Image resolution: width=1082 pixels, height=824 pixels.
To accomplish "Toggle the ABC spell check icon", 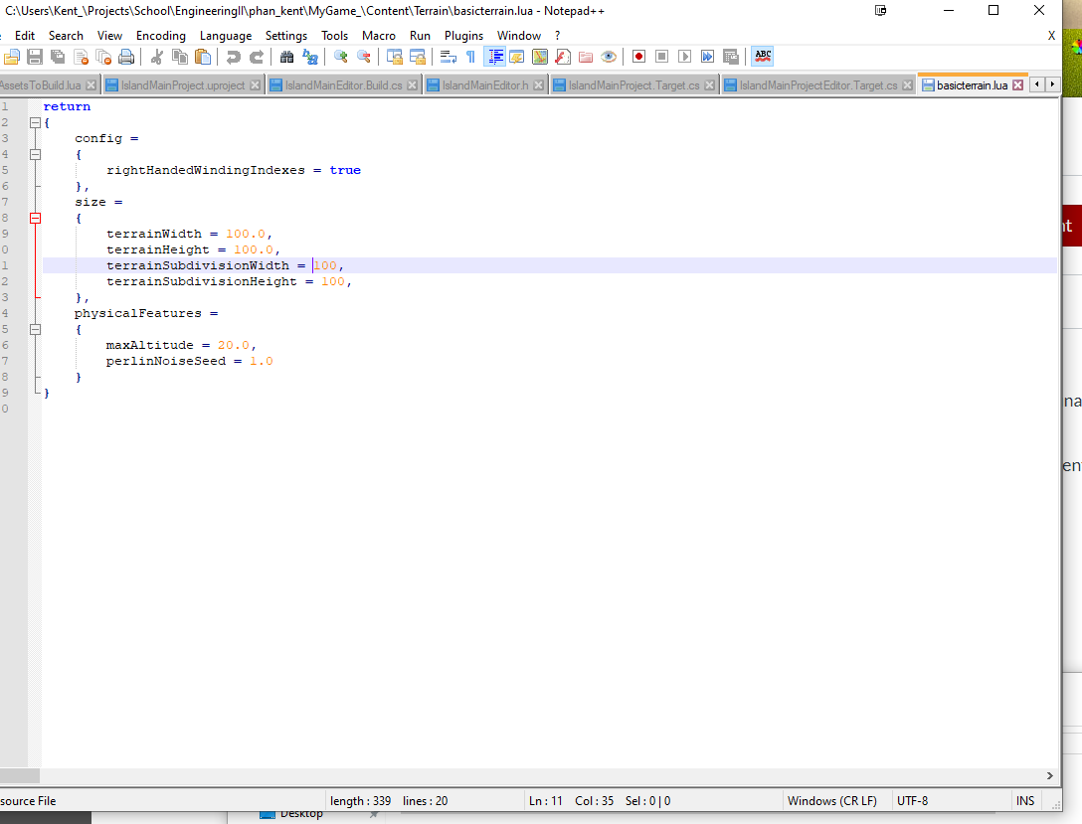I will click(x=763, y=57).
